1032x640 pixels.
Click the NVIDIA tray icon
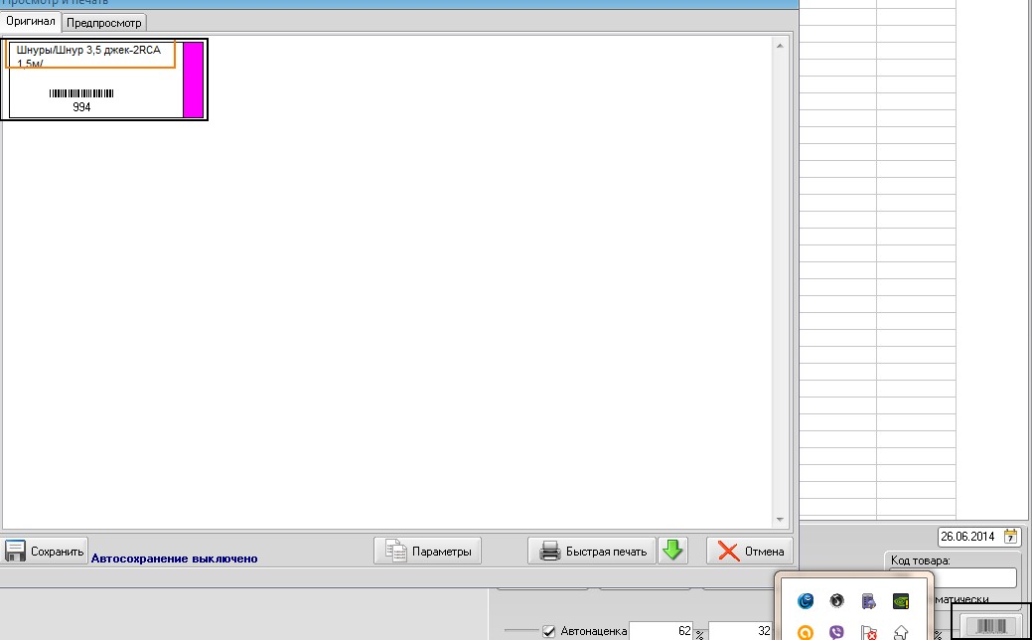(x=900, y=600)
